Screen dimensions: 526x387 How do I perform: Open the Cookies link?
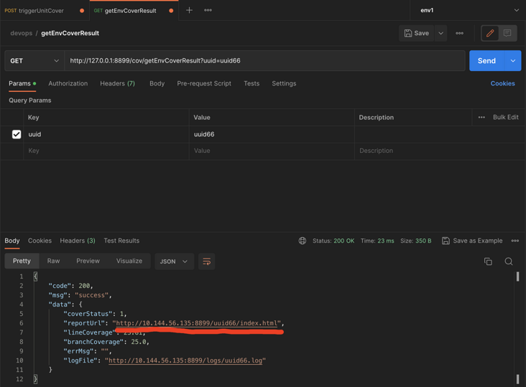(x=502, y=84)
